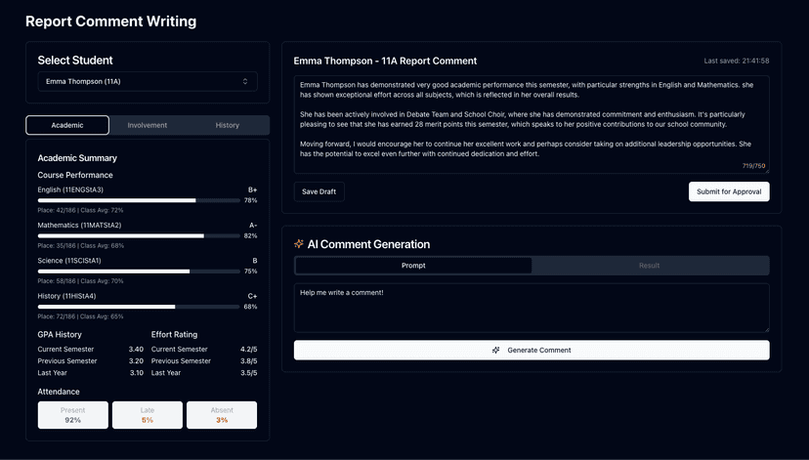809x460 pixels.
Task: Click the Mathematics course progress bar
Action: pyautogui.click(x=139, y=236)
